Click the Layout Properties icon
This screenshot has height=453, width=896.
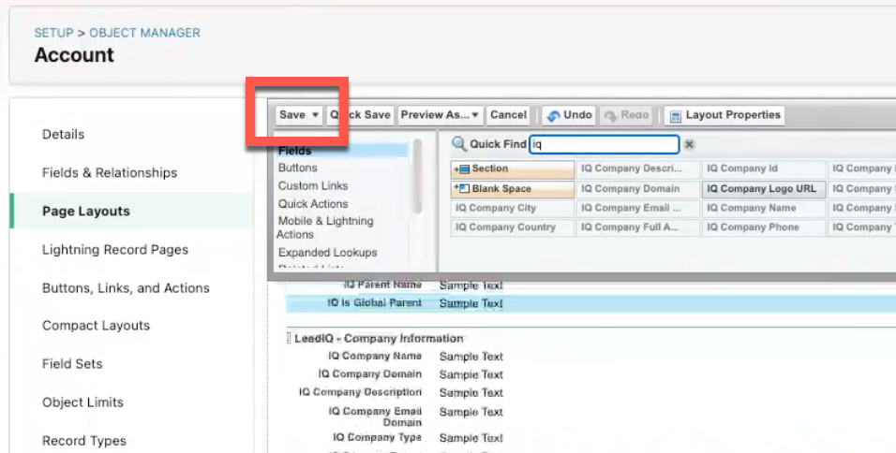pos(675,115)
